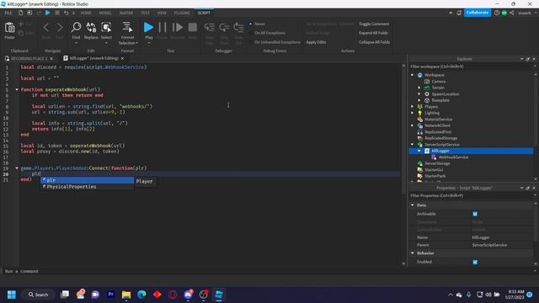This screenshot has height=303, width=539.
Task: Click the Step Into debugger icon
Action: click(210, 28)
